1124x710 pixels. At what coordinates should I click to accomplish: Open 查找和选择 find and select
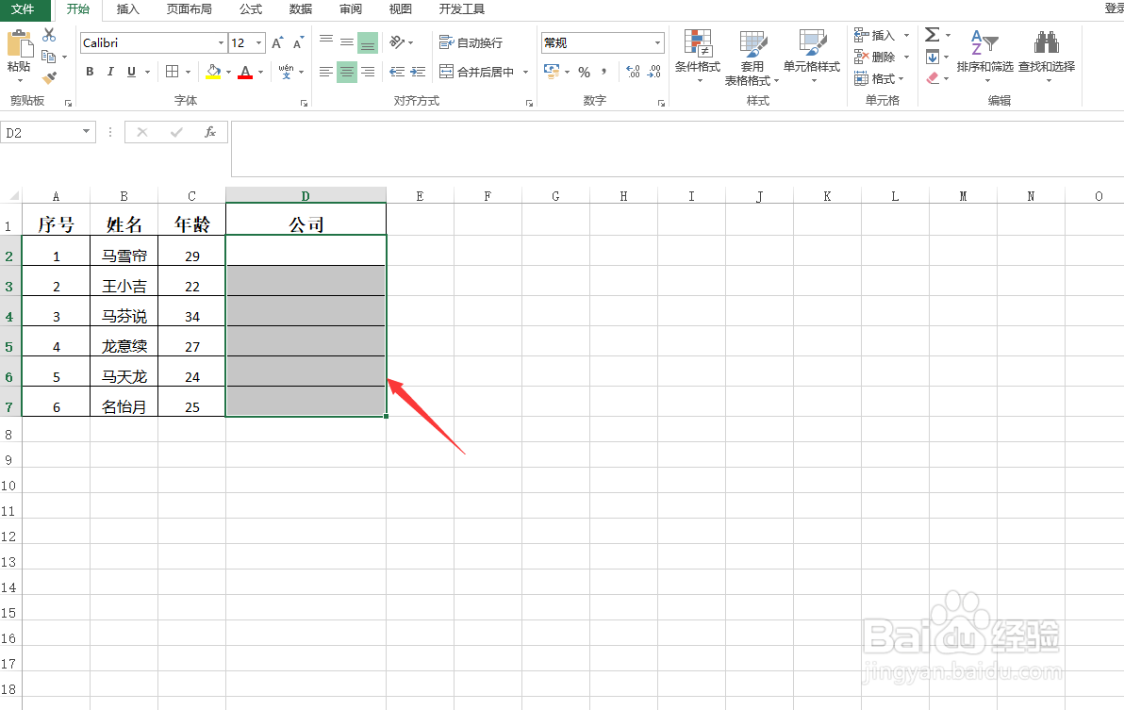1047,56
